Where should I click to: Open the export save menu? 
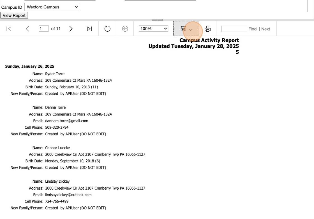(186, 29)
